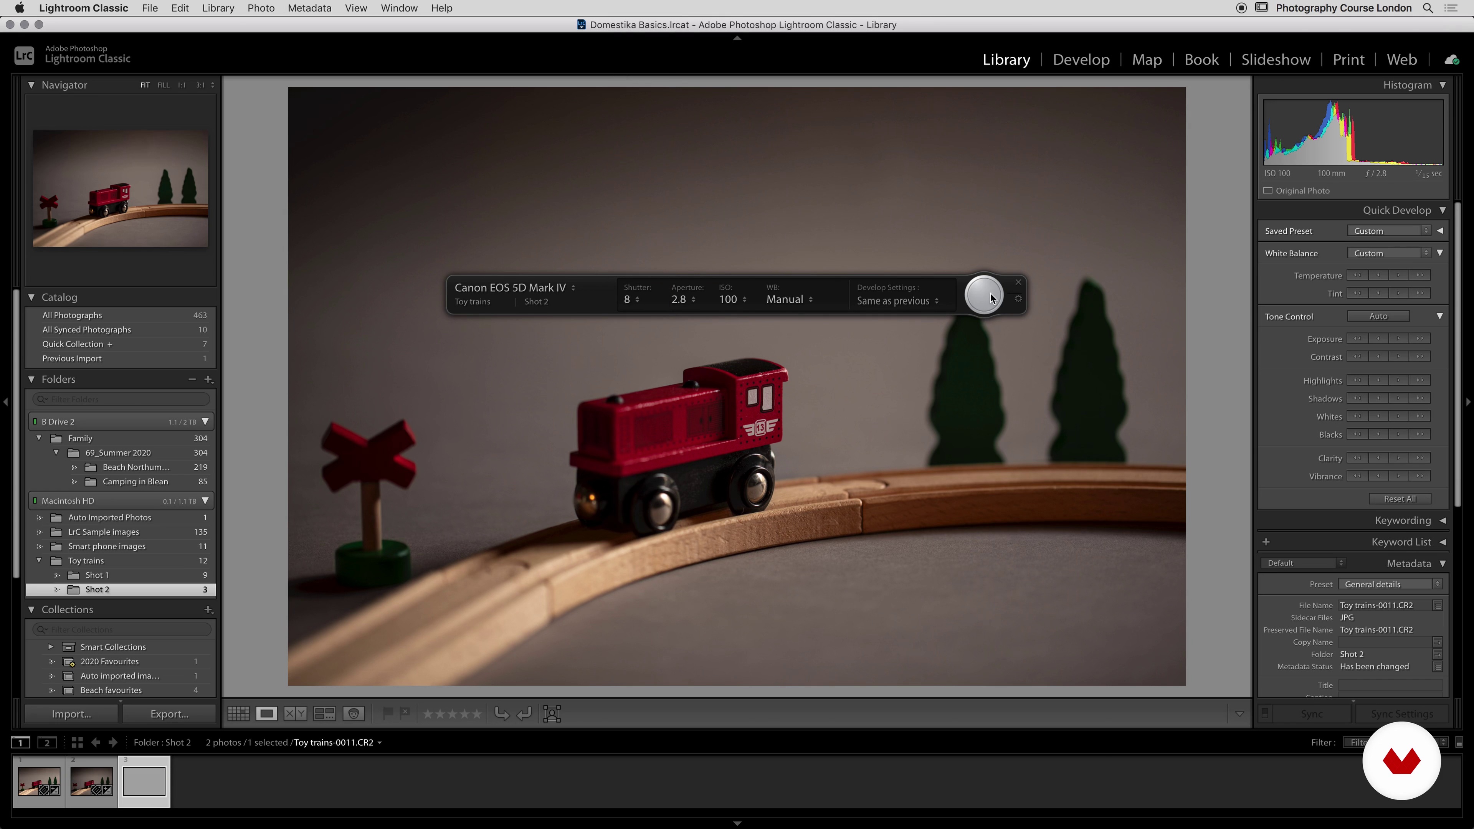Click Auto tone control button
This screenshot has width=1474, height=829.
tap(1378, 316)
